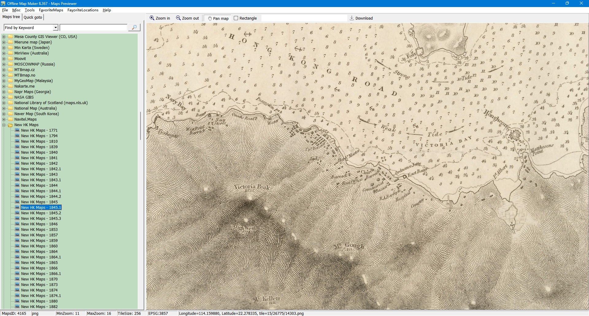Expand the National Library of Scotland node
The height and width of the screenshot is (316, 589).
click(x=4, y=103)
